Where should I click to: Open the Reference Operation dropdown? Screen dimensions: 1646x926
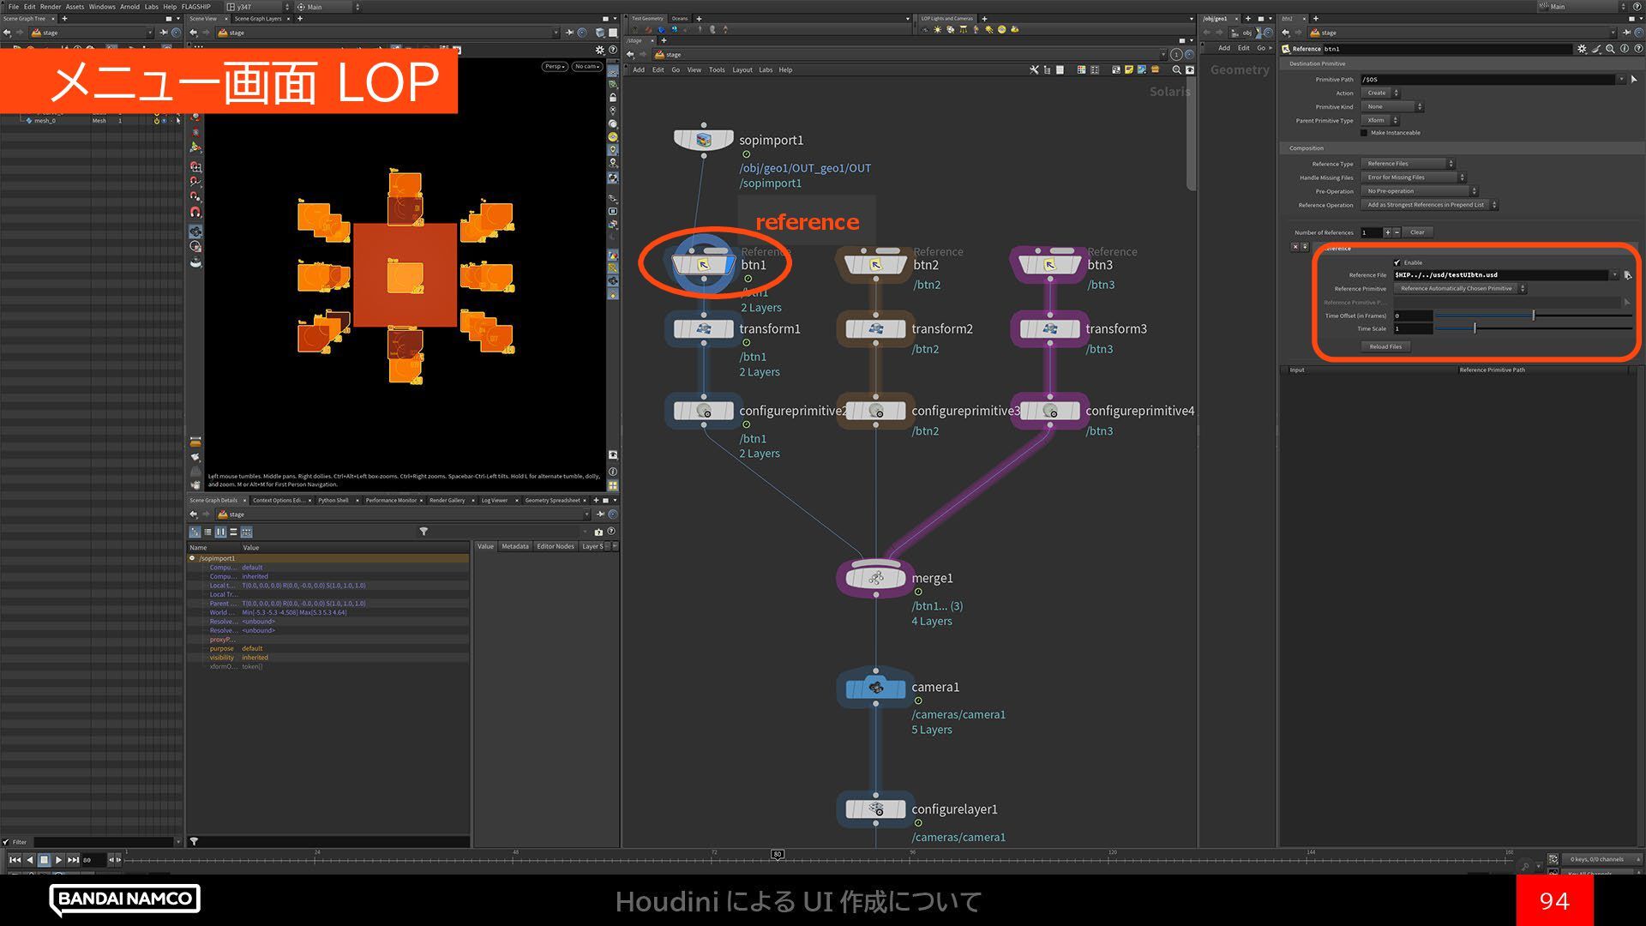coord(1429,205)
